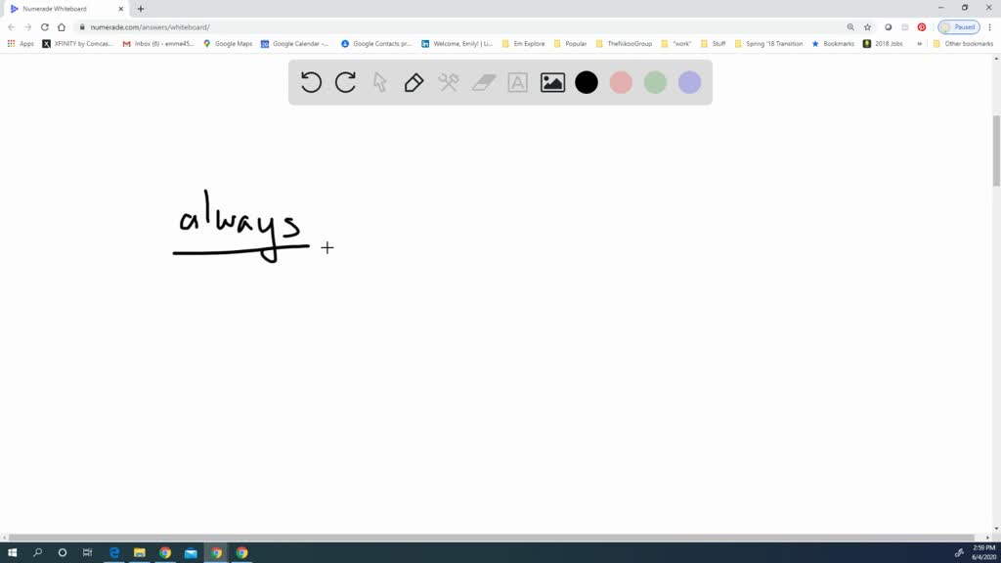The height and width of the screenshot is (563, 1001).
Task: Select the Pen drawing tool
Action: [x=413, y=82]
